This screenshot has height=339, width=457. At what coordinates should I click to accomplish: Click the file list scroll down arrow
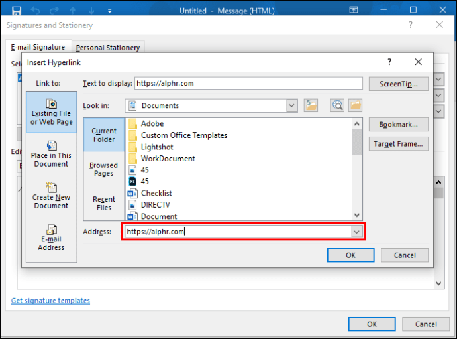coord(357,215)
